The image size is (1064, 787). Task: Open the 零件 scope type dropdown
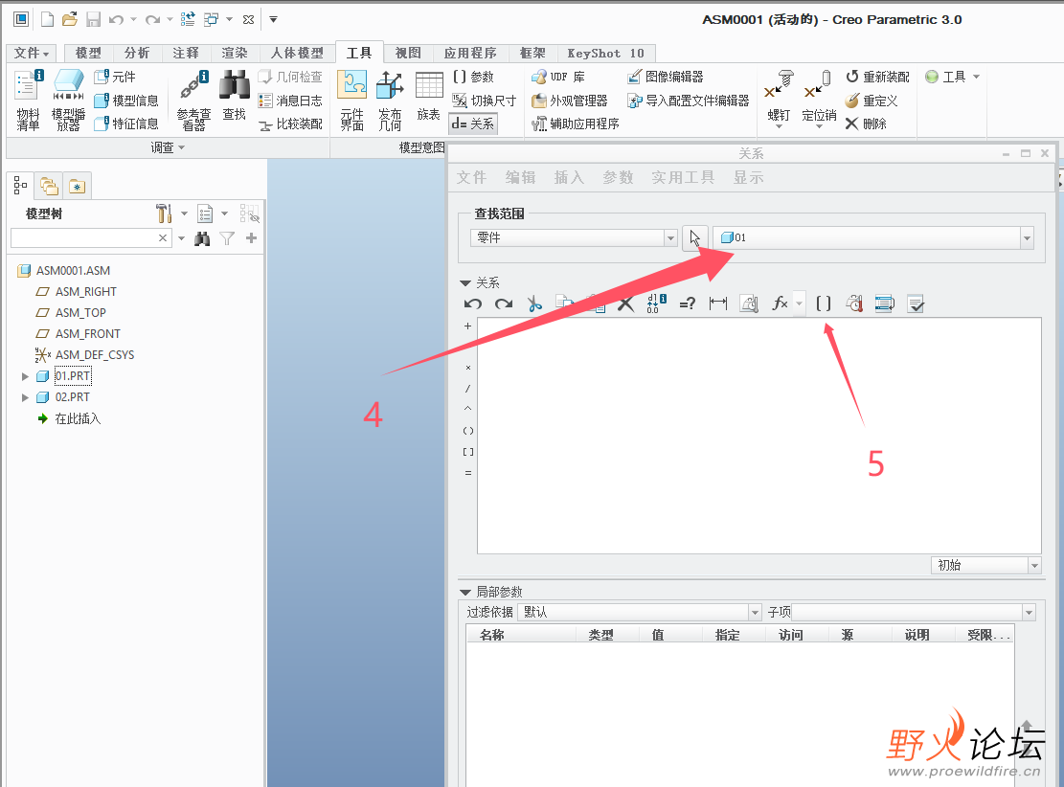click(x=670, y=238)
